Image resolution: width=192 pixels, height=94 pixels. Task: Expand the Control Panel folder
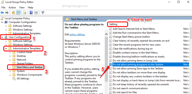(x=10, y=52)
